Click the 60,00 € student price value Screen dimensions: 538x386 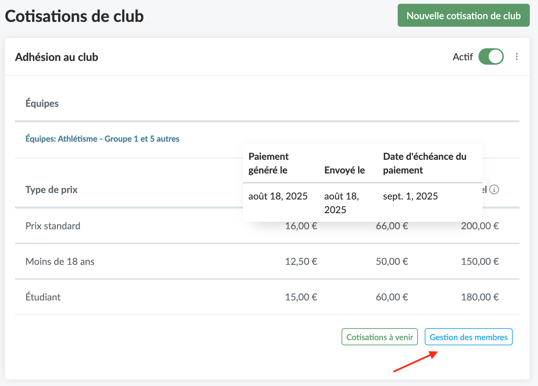[x=392, y=297]
